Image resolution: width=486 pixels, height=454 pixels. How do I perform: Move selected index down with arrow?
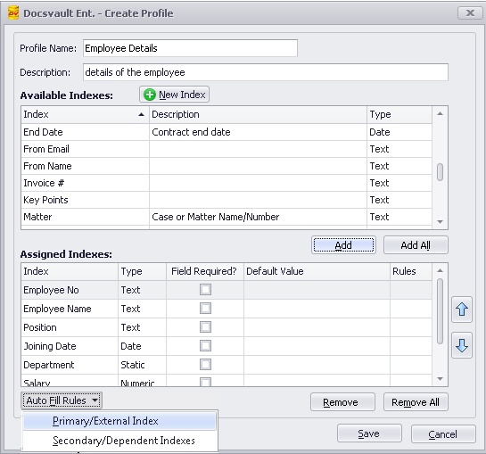click(462, 345)
